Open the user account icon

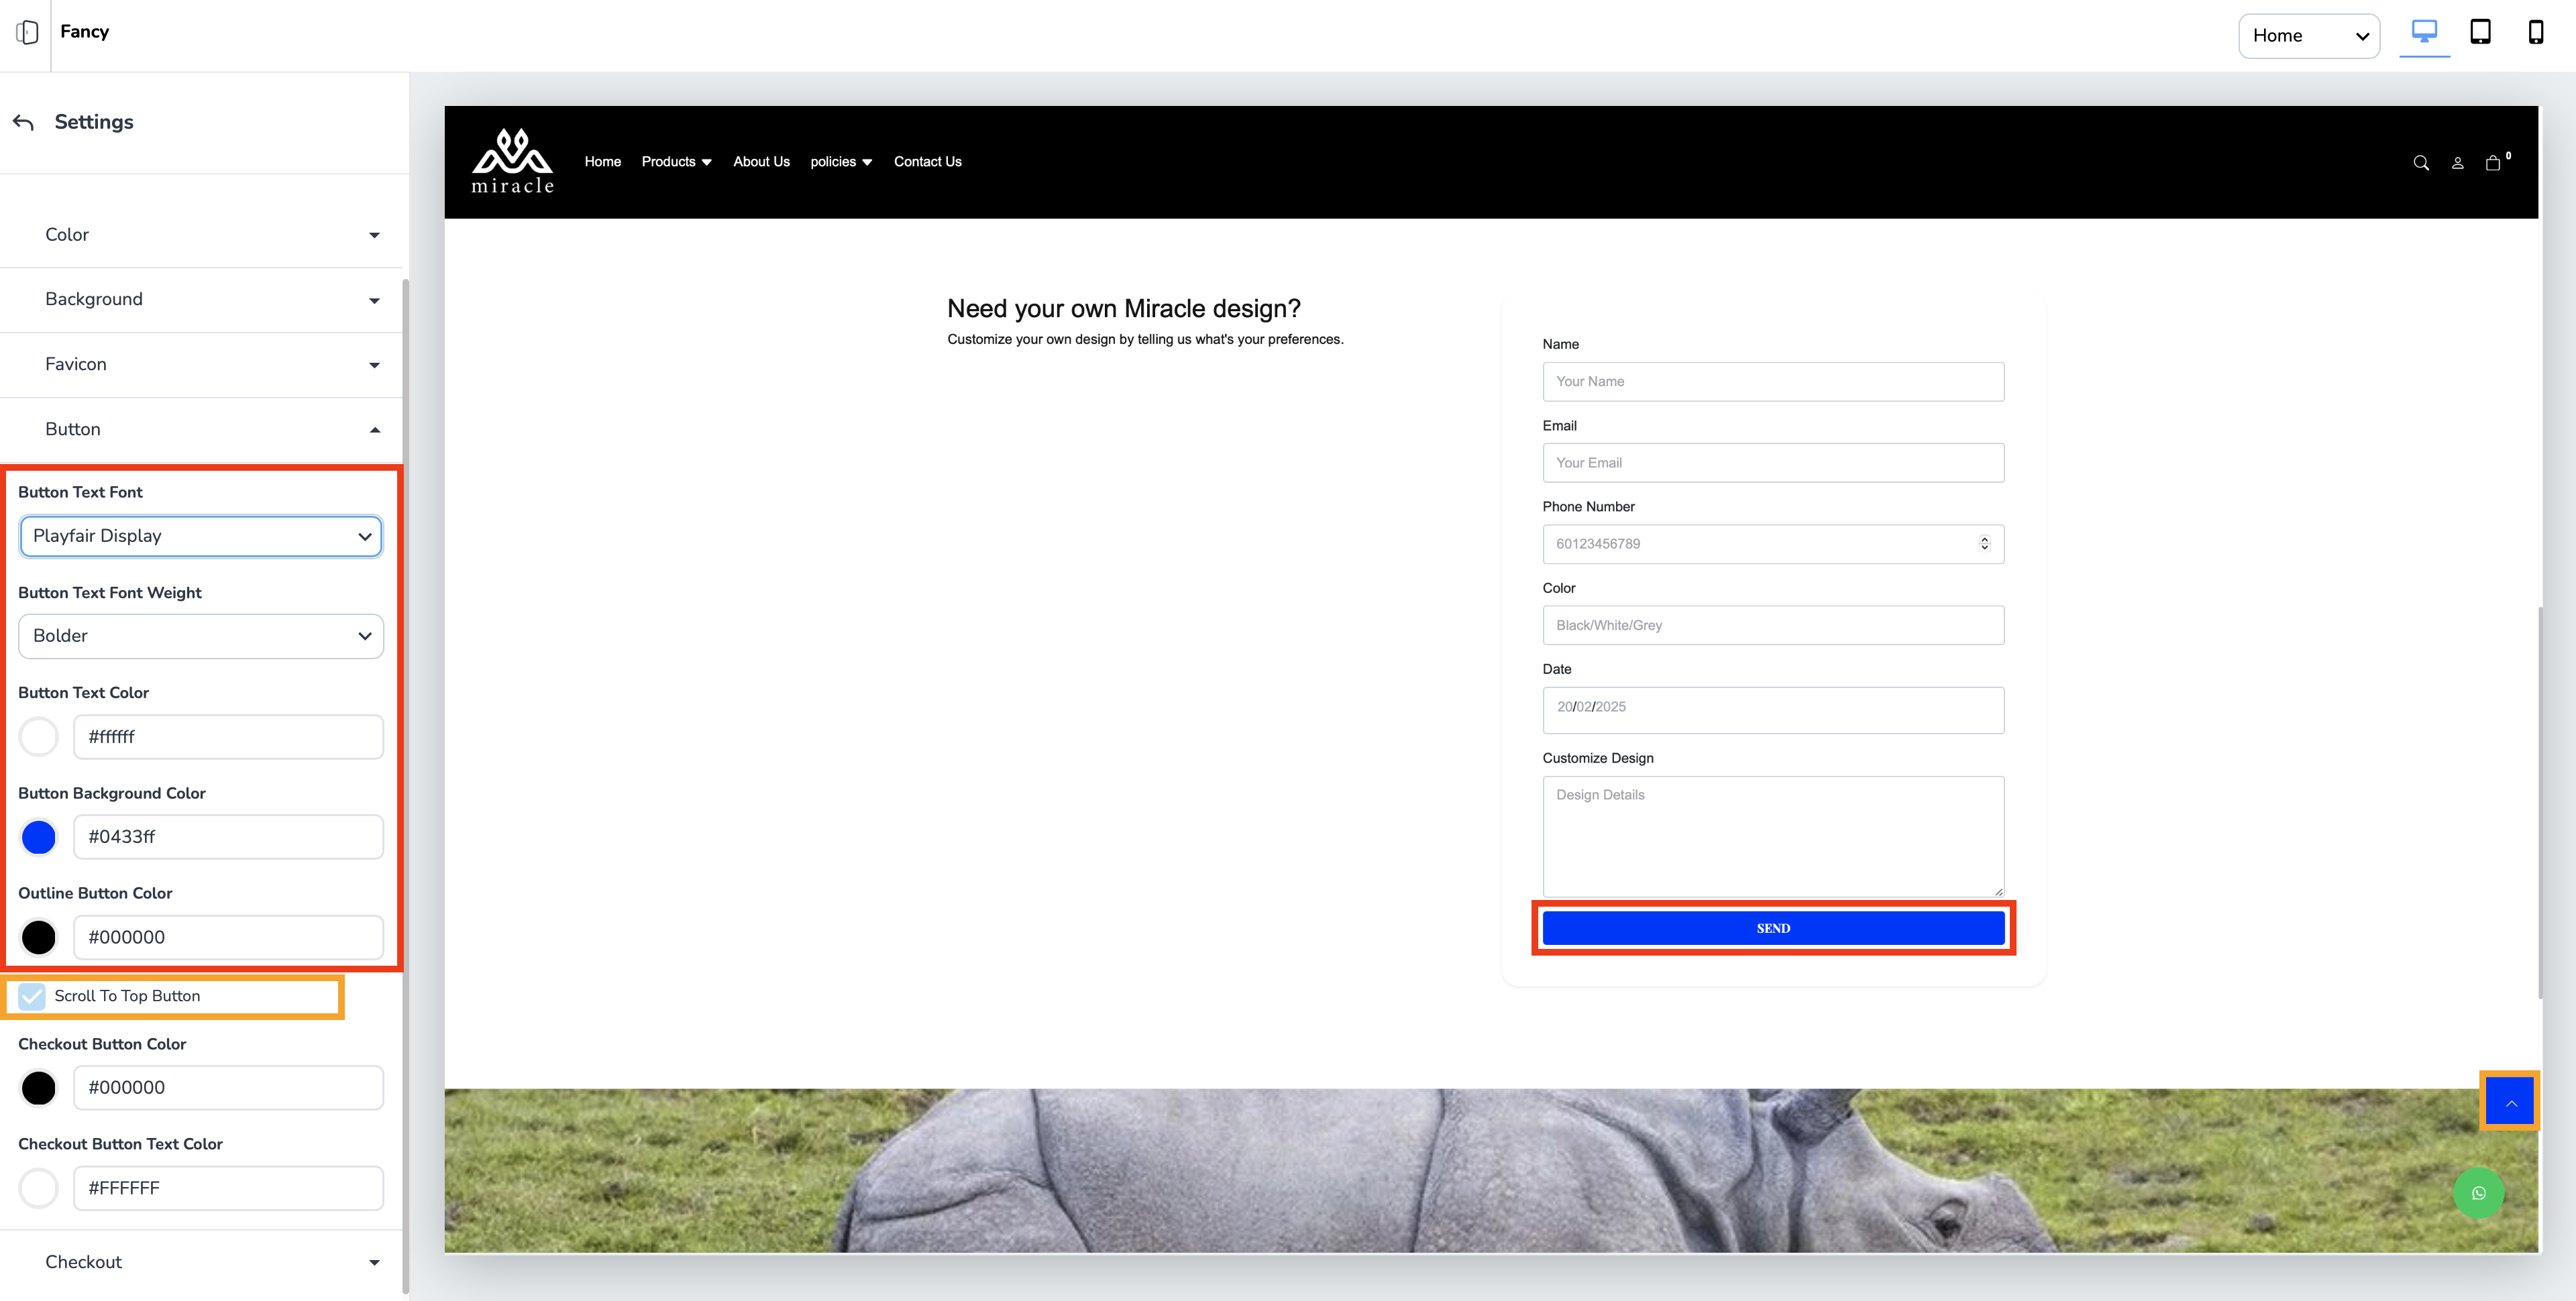pyautogui.click(x=2457, y=163)
